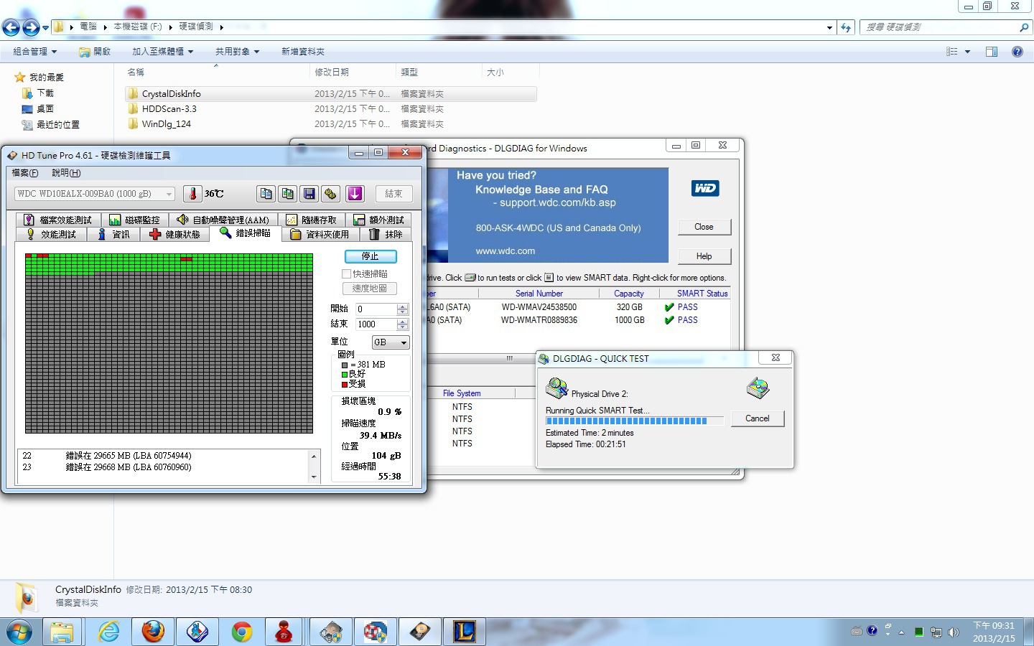Enable the 快速掃瞄 quick scan checkbox
Image resolution: width=1034 pixels, height=646 pixels.
(x=347, y=273)
